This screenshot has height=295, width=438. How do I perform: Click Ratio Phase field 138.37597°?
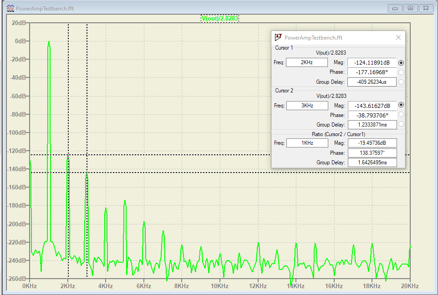pyautogui.click(x=372, y=153)
